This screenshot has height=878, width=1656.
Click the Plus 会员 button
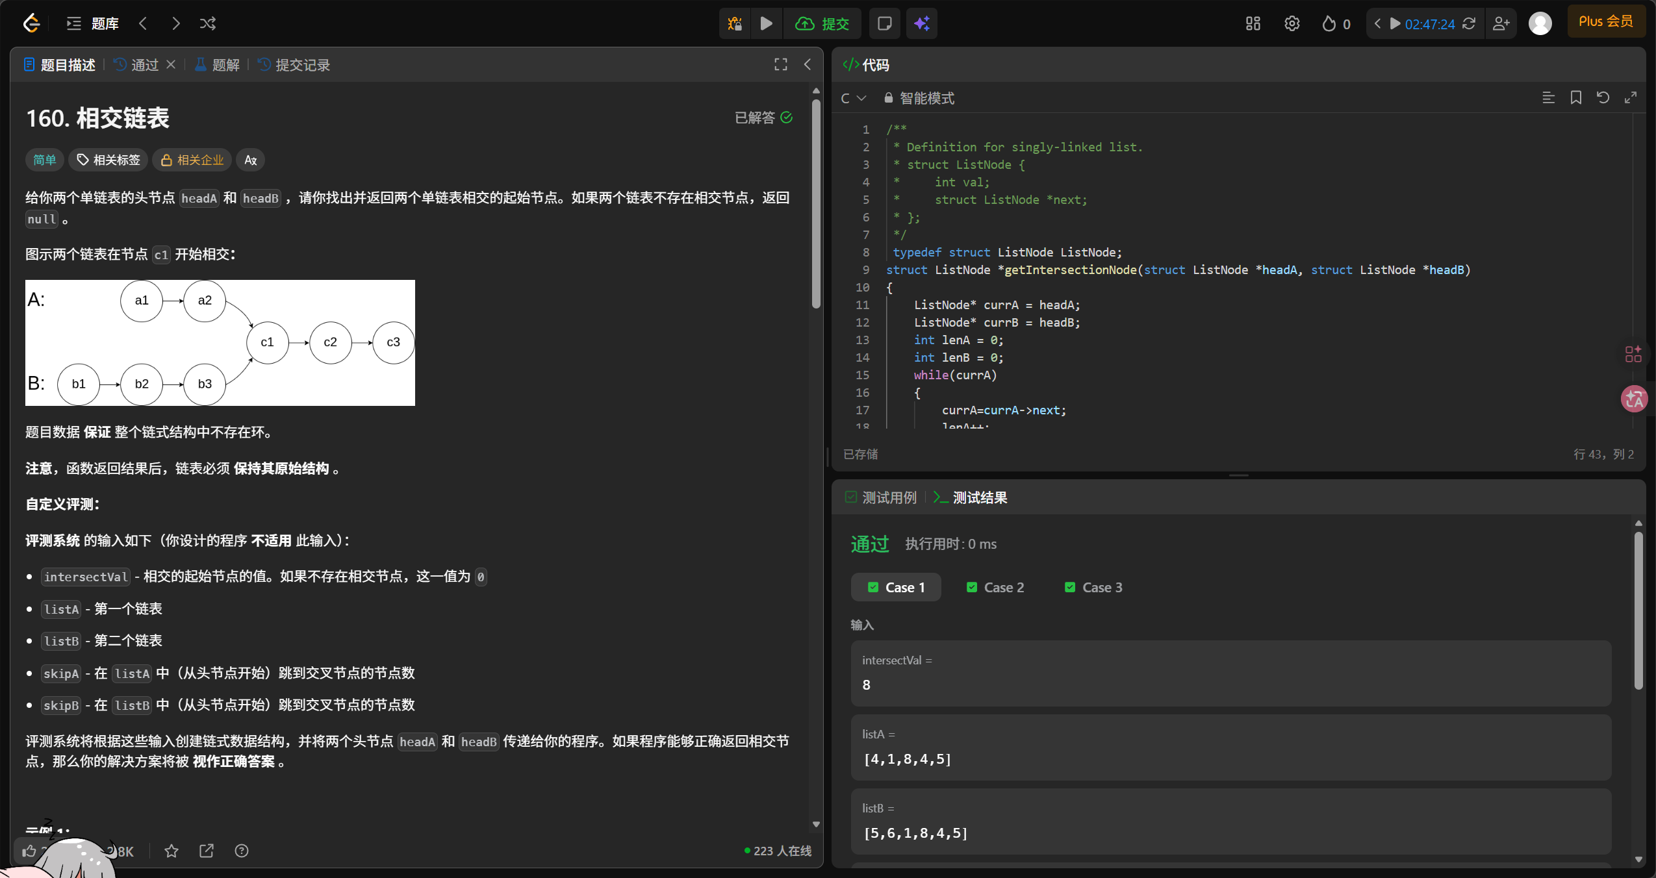(1605, 21)
